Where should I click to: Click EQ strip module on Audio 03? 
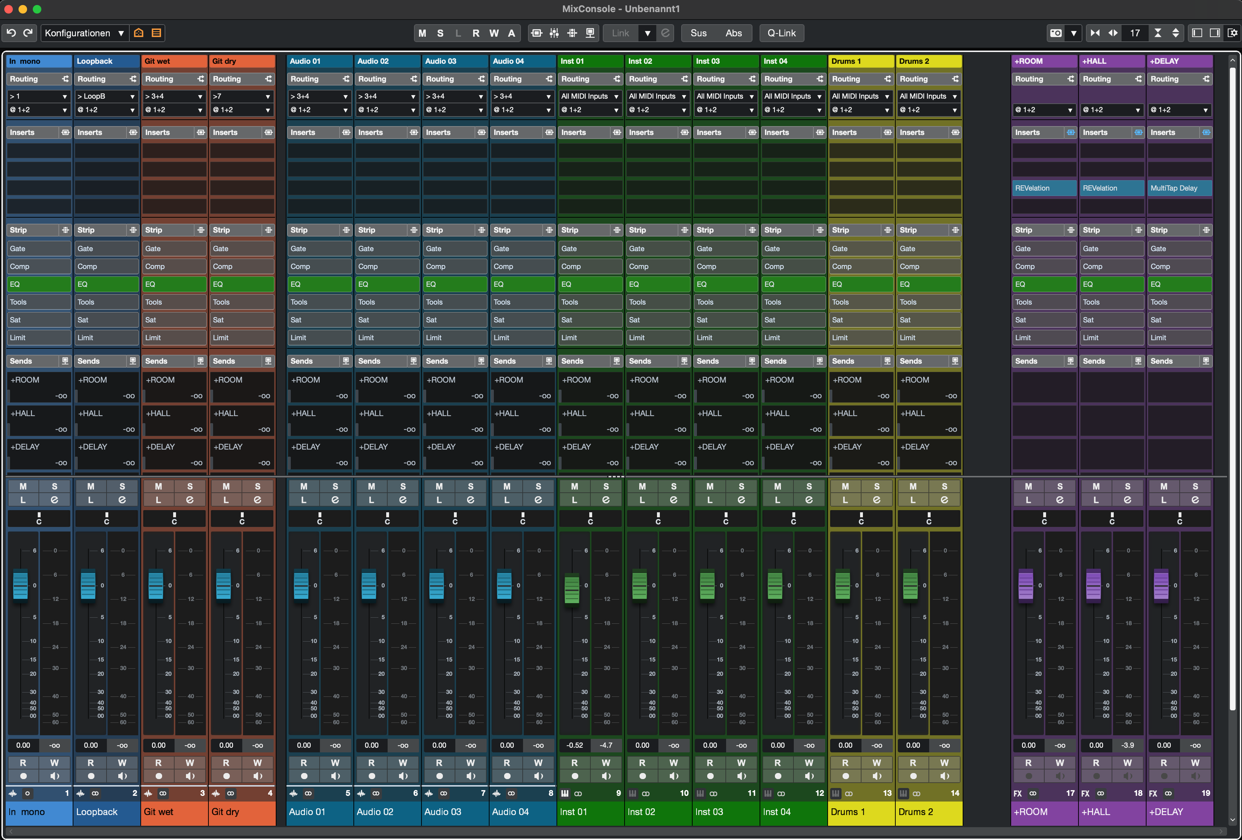click(x=455, y=284)
